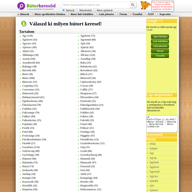Open the Asztal (258) category link
Image resolution: width=192 pixels, height=192 pixels.
point(29,59)
